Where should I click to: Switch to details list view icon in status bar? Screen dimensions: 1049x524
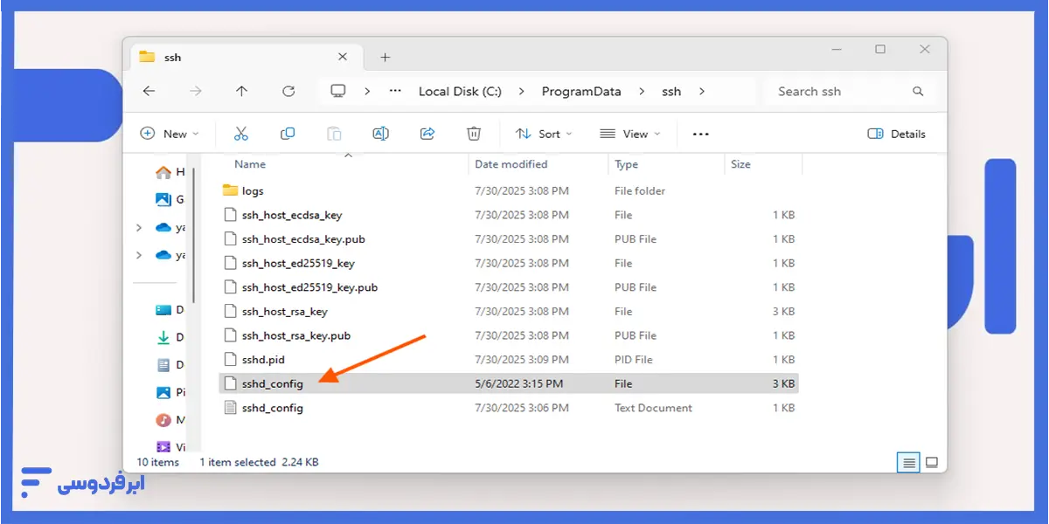[x=910, y=462]
